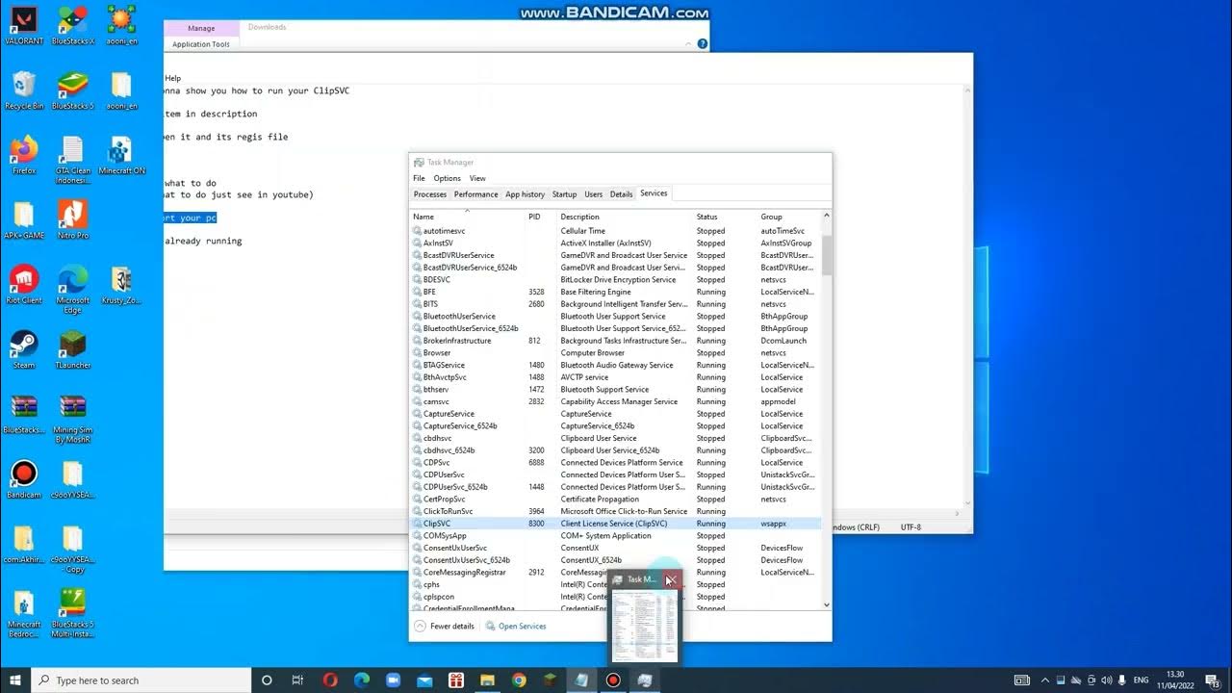The width and height of the screenshot is (1232, 693).
Task: Select the COMSysApp service row
Action: [x=615, y=536]
